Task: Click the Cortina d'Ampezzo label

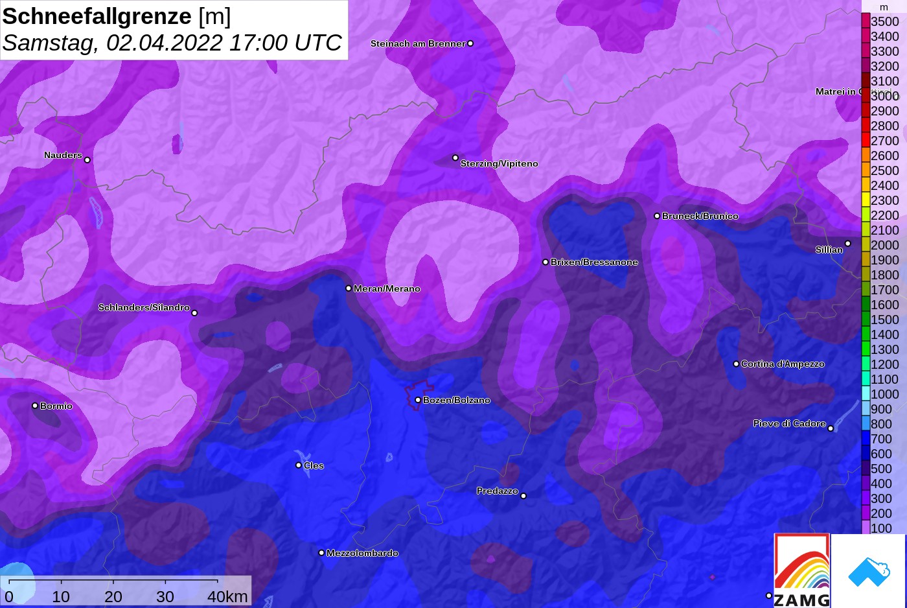Action: pyautogui.click(x=783, y=364)
